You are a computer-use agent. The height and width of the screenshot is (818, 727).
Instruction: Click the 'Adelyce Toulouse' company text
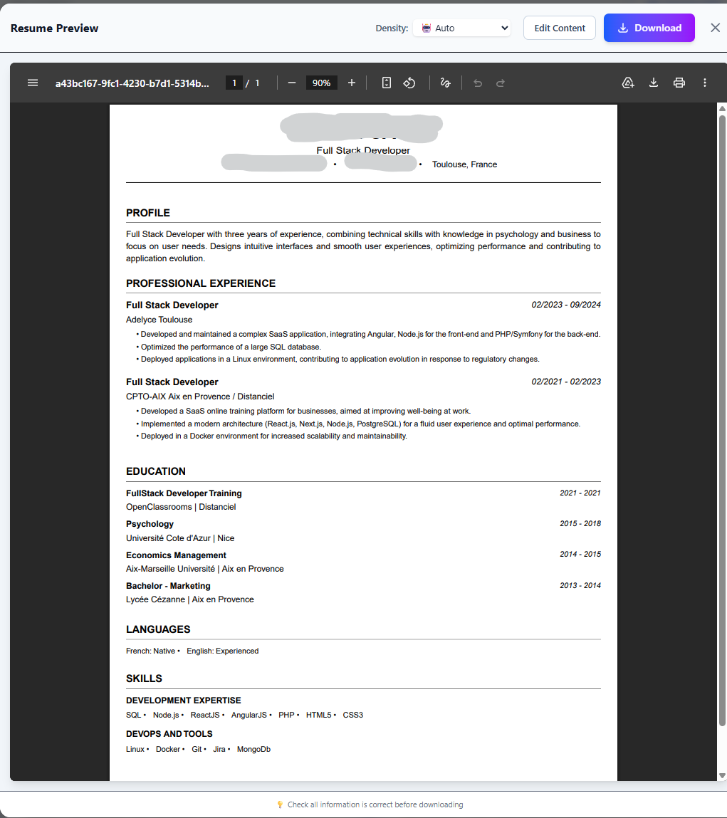pos(159,319)
